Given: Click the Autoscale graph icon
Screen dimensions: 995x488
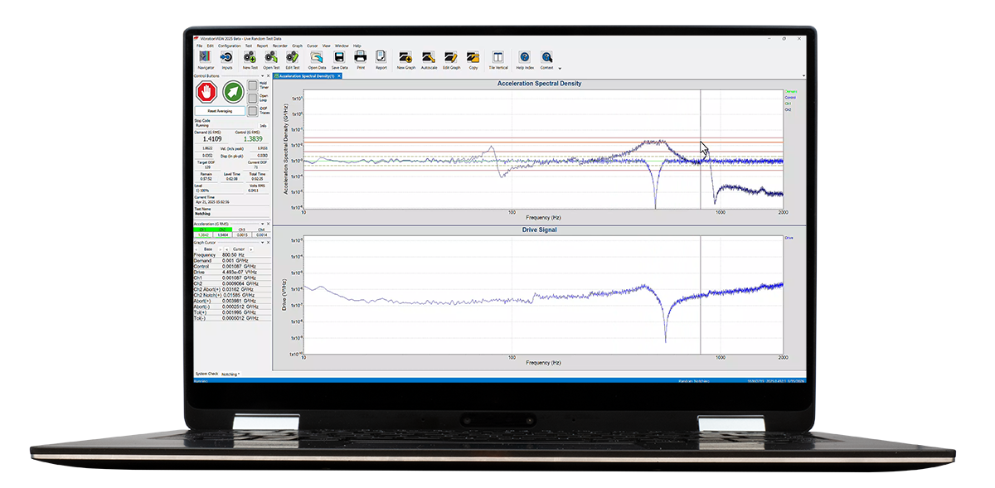Looking at the screenshot, I should click(x=429, y=58).
